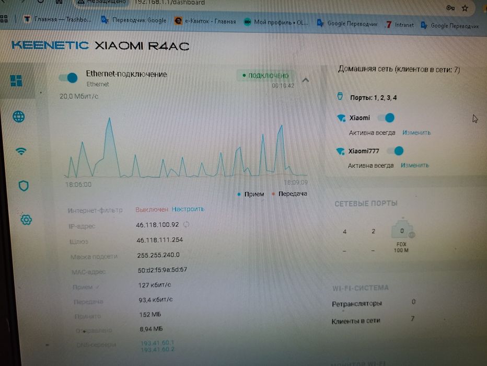Click subnet mask 255.255.240.0
The width and height of the screenshot is (487, 366).
click(x=158, y=255)
